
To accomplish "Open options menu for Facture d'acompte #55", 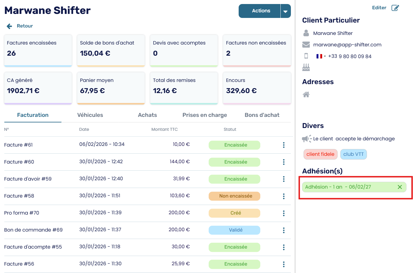I will point(284,247).
